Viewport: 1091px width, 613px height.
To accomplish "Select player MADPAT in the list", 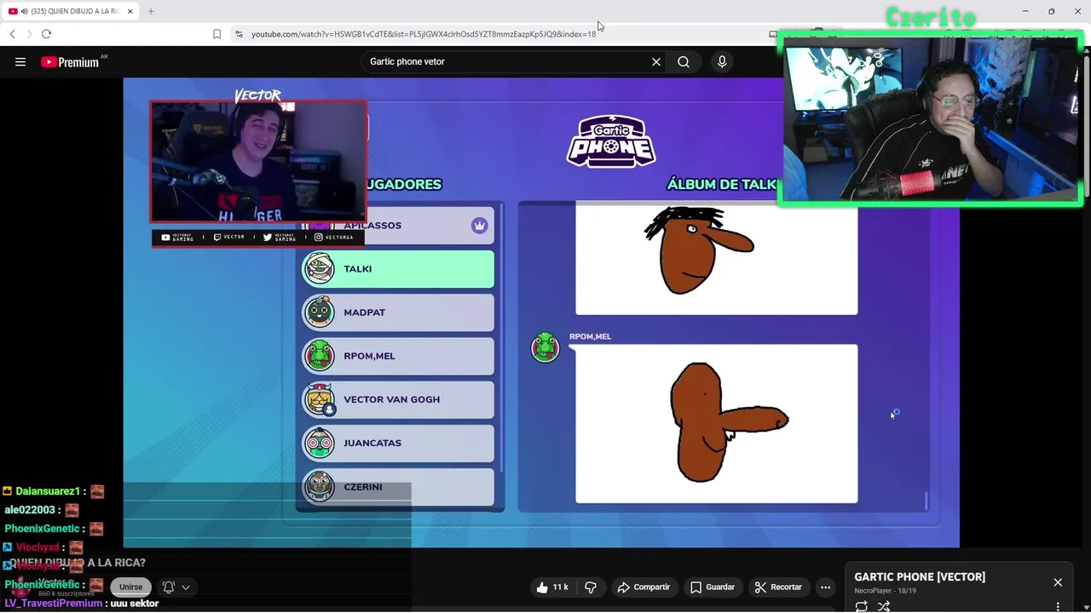I will [398, 312].
